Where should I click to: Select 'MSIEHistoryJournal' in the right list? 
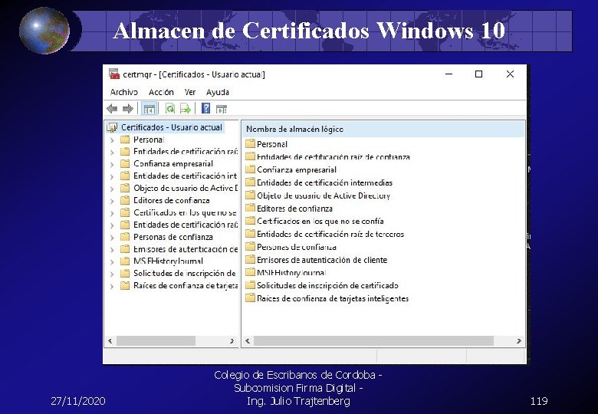(x=291, y=273)
